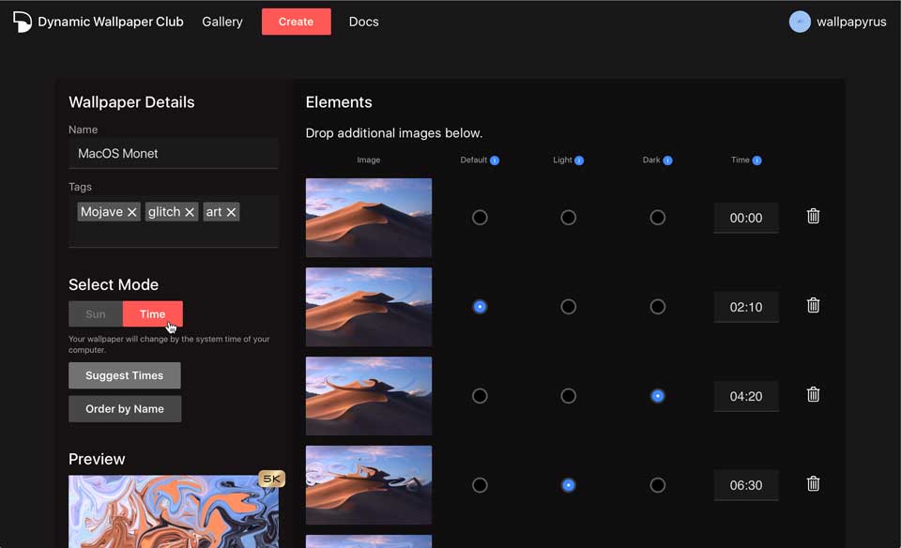Image resolution: width=901 pixels, height=548 pixels.
Task: Delete the 04:20 wallpaper element
Action: click(x=813, y=394)
